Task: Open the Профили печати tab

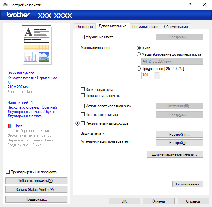Action: 145,27
